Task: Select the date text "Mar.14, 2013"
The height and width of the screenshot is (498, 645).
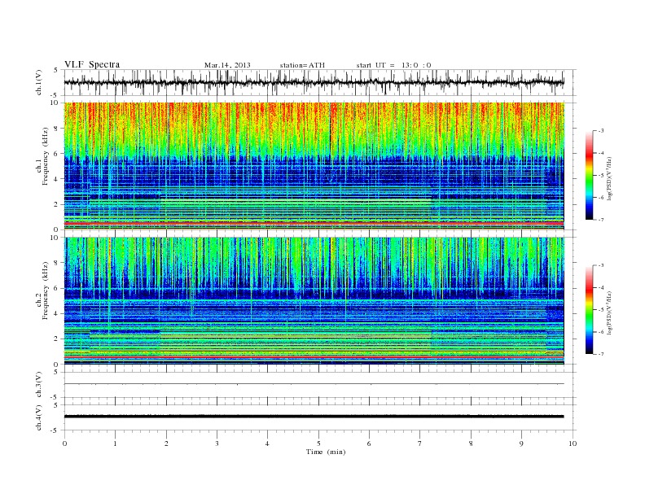Action: (x=227, y=65)
